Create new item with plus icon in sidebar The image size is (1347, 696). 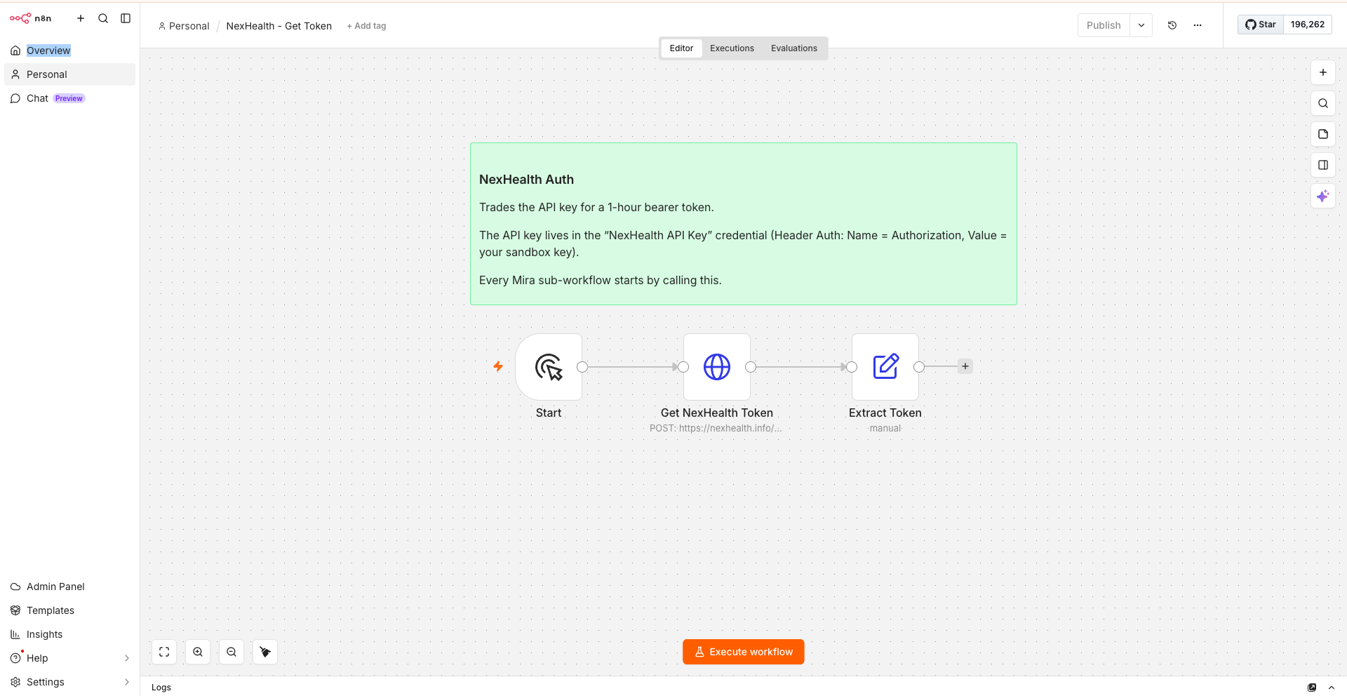tap(81, 18)
